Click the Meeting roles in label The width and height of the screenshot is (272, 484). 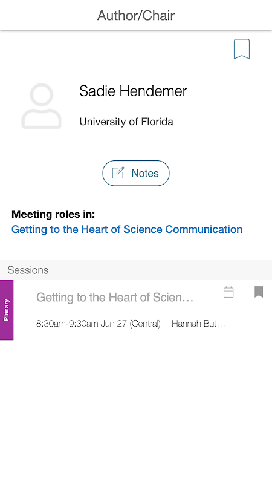[53, 214]
